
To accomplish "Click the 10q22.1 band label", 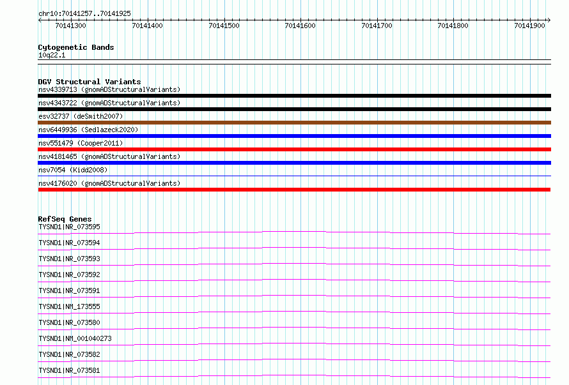I will pyautogui.click(x=52, y=55).
